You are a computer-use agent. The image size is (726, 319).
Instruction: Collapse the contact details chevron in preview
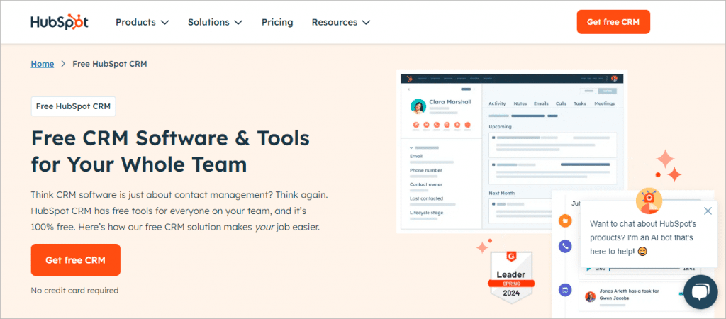coord(411,147)
